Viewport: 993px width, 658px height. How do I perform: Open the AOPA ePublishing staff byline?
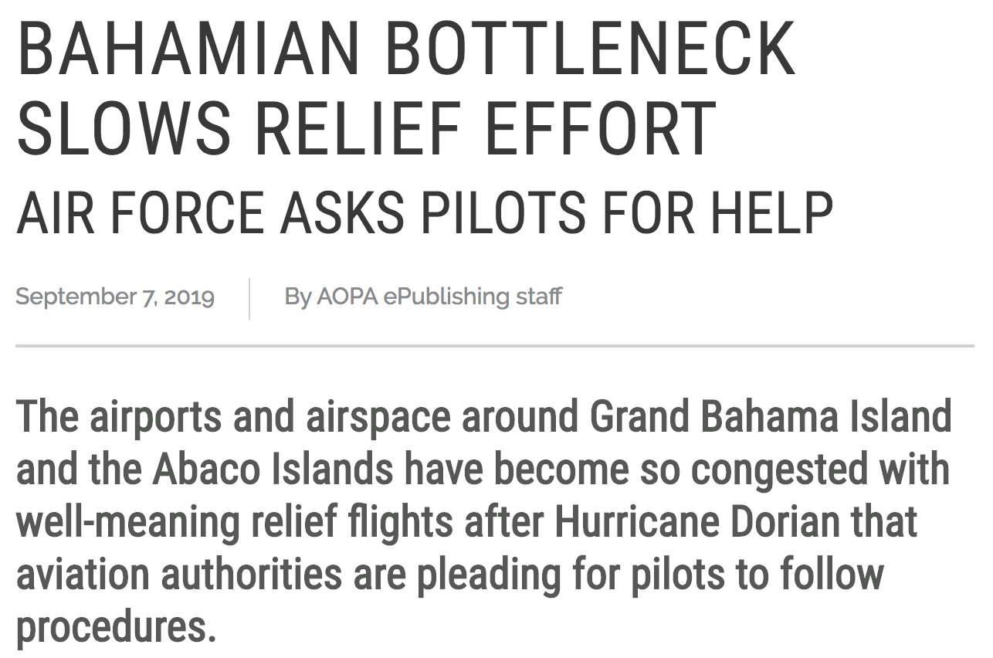pyautogui.click(x=423, y=297)
